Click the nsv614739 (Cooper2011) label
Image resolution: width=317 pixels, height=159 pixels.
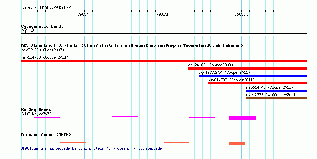231,80
